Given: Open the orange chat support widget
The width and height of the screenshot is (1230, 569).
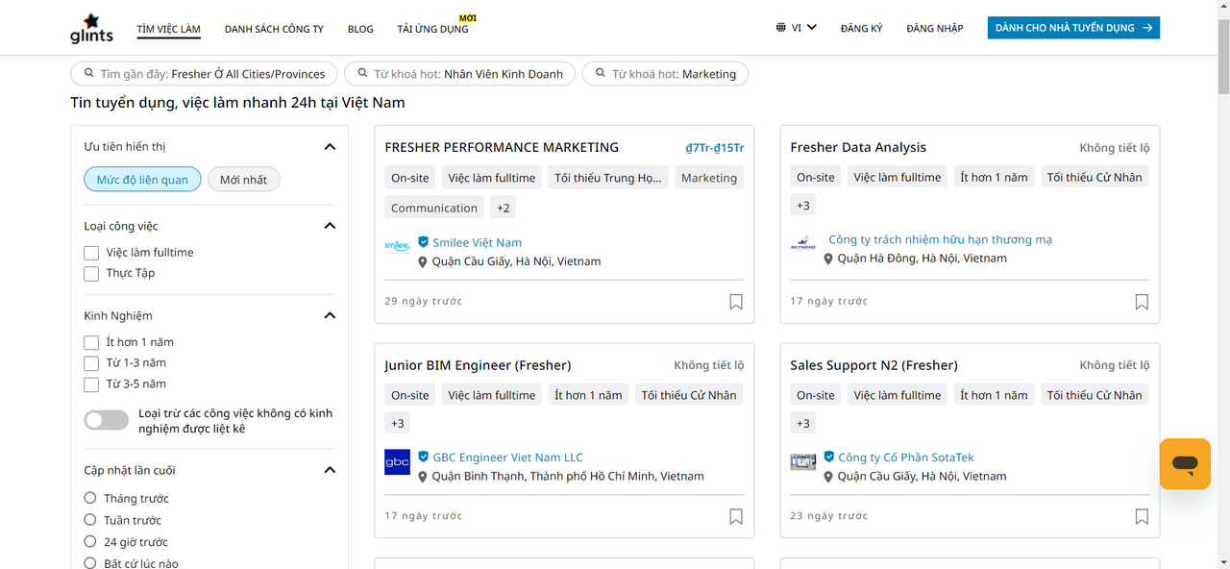Looking at the screenshot, I should tap(1185, 464).
